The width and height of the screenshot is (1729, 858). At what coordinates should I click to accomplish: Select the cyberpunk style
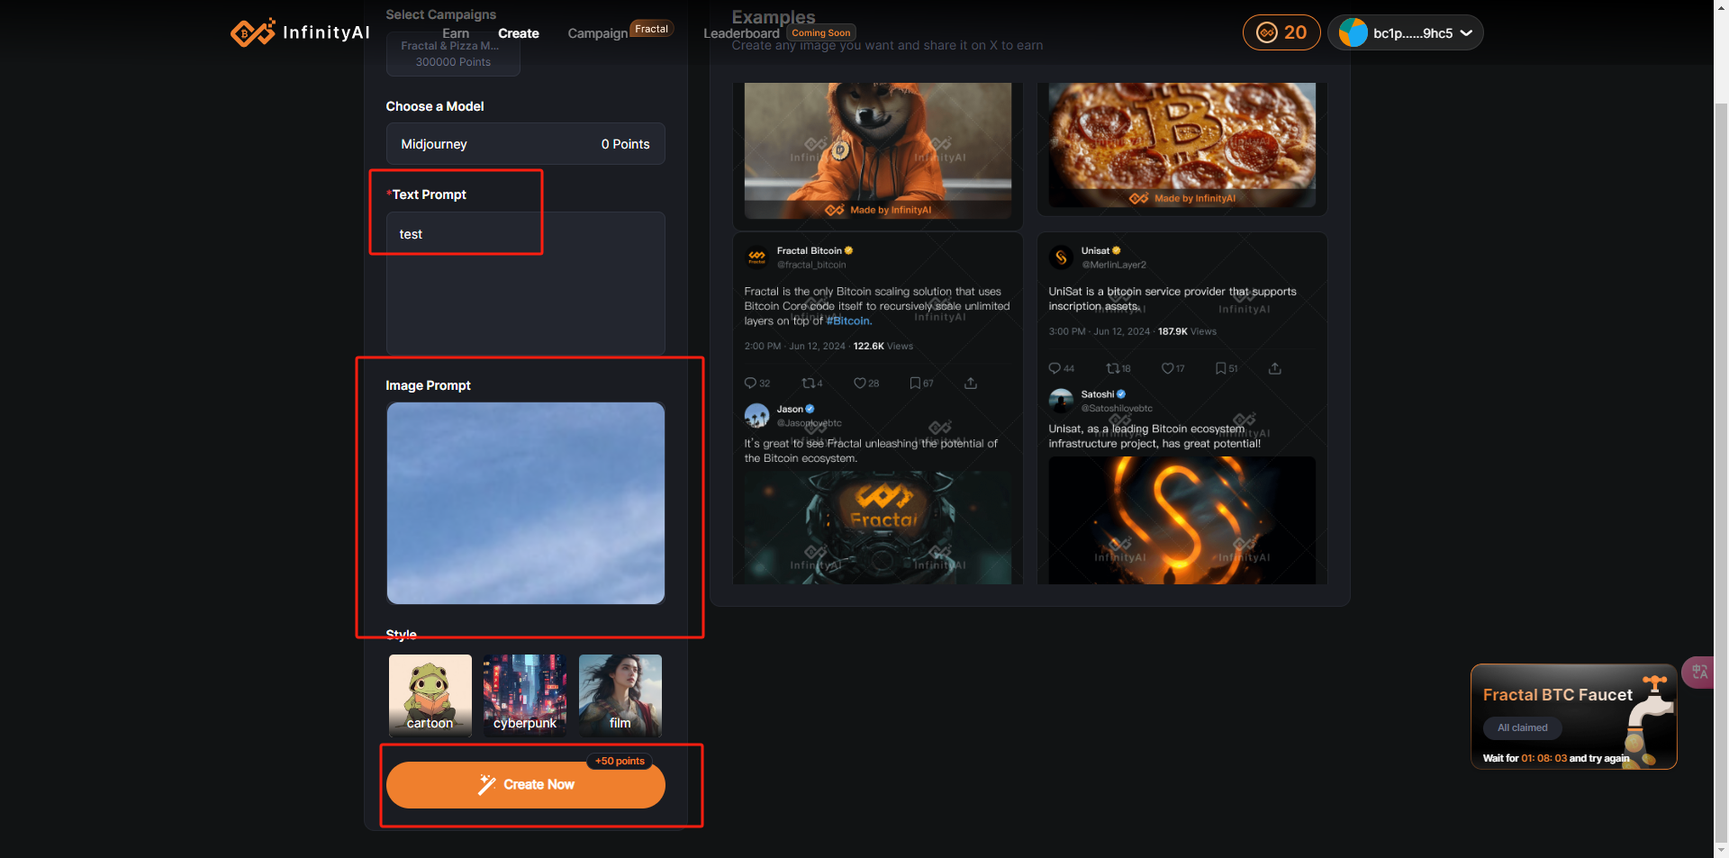(x=525, y=695)
